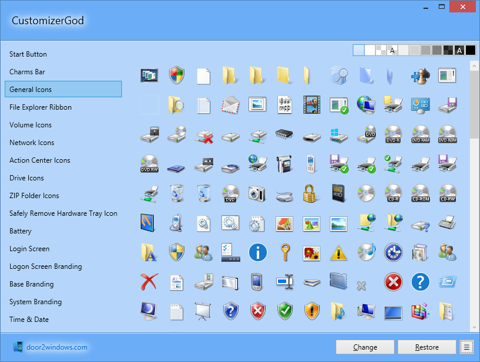Screen dimensions: 480x362
Task: Select the CD-ROM disc icon
Action: 421,193
